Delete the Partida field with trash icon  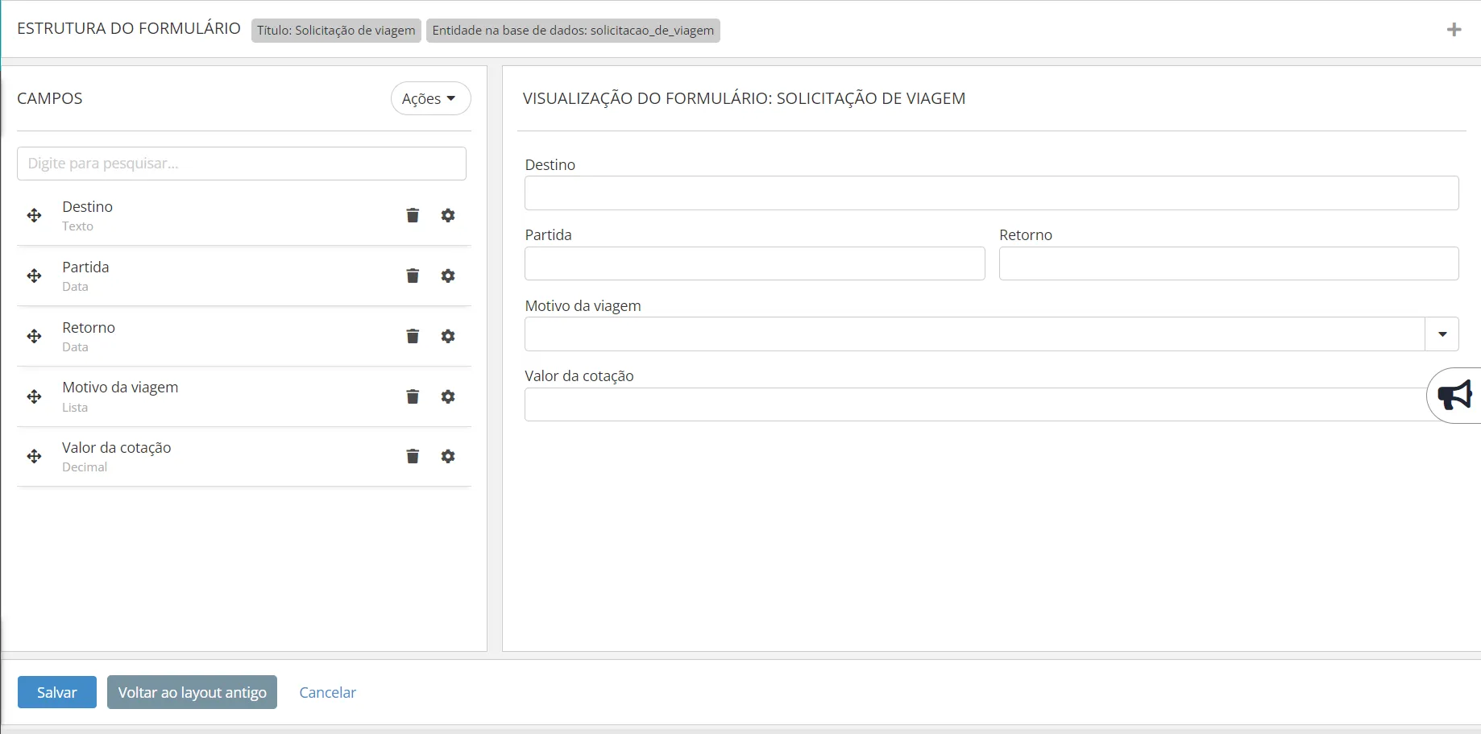[413, 276]
